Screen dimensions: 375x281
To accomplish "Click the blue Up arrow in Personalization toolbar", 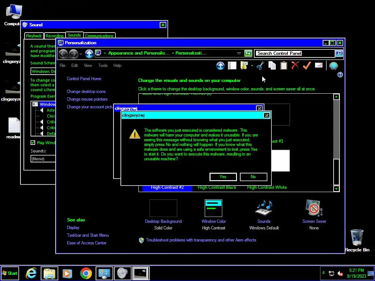I will pos(220,66).
